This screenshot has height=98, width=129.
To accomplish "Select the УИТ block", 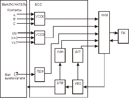I will coord(78,55).
